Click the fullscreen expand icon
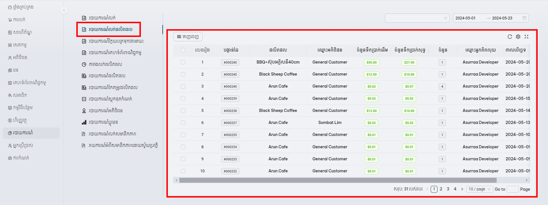 click(x=526, y=37)
